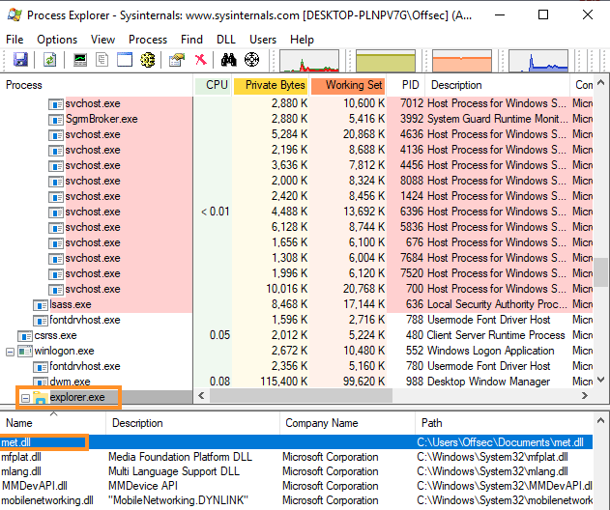Click the process list horizontal scrollbar thumb
This screenshot has height=510, width=610.
[x=301, y=396]
